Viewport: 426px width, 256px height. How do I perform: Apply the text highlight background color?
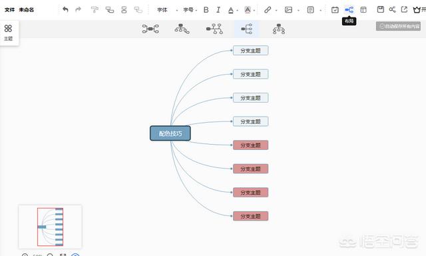click(248, 10)
